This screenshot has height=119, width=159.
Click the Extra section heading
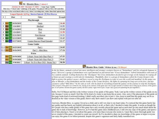pos(34,53)
